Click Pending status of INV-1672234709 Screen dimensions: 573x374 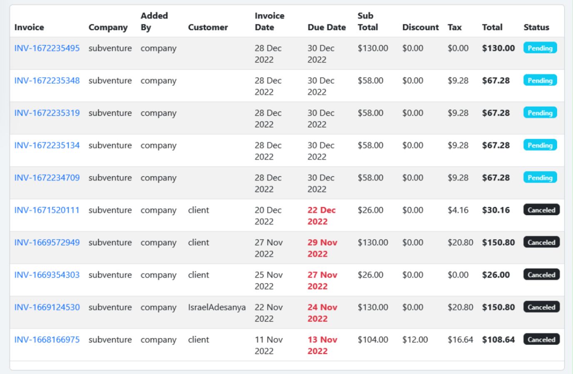pos(540,178)
